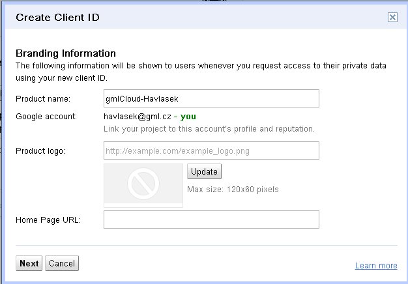Focus the Product name text field
This screenshot has height=284, width=408.
(x=211, y=98)
